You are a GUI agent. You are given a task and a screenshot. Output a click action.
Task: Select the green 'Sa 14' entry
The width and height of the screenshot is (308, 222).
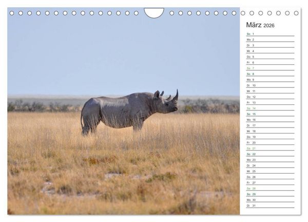click(x=271, y=108)
